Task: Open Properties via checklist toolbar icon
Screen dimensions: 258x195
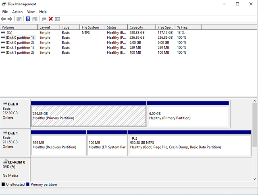Action: [x=57, y=19]
